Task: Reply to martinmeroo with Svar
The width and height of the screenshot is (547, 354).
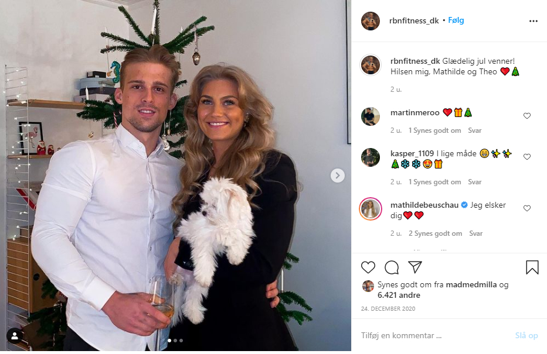Action: click(474, 130)
